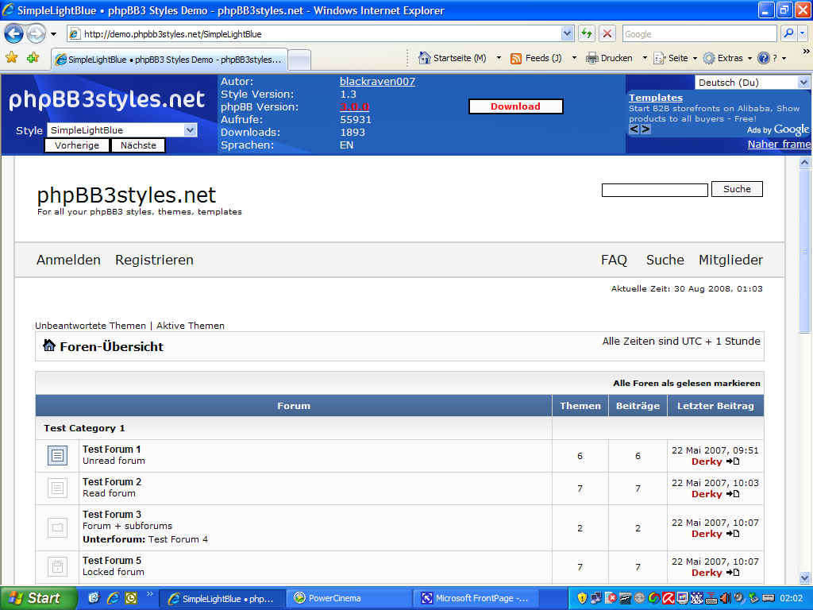Click the Registrieren link
The height and width of the screenshot is (610, 813).
coord(154,260)
